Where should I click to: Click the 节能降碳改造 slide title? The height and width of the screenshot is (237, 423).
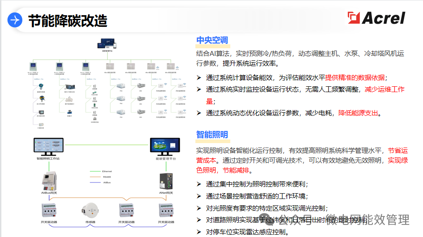(68, 21)
